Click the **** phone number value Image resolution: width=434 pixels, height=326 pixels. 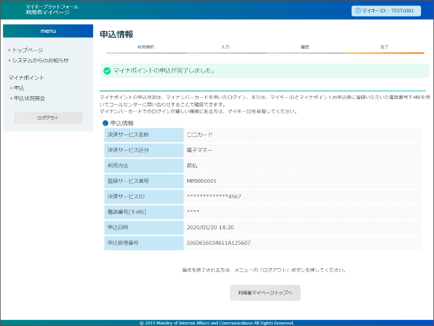coord(193,212)
